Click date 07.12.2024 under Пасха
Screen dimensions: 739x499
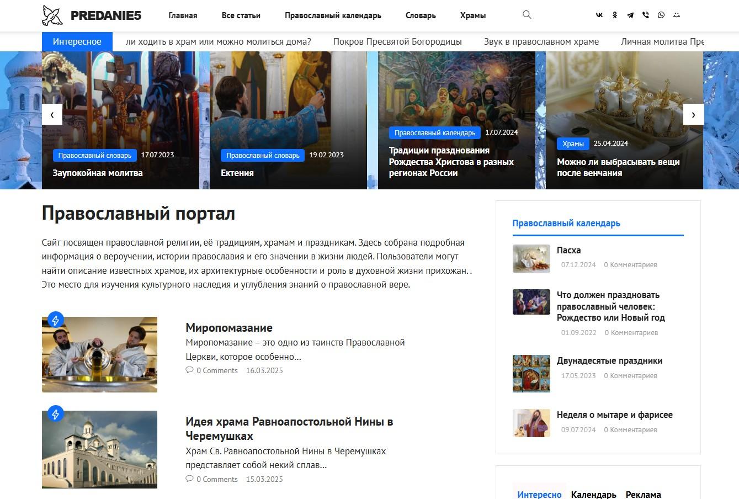coord(578,265)
